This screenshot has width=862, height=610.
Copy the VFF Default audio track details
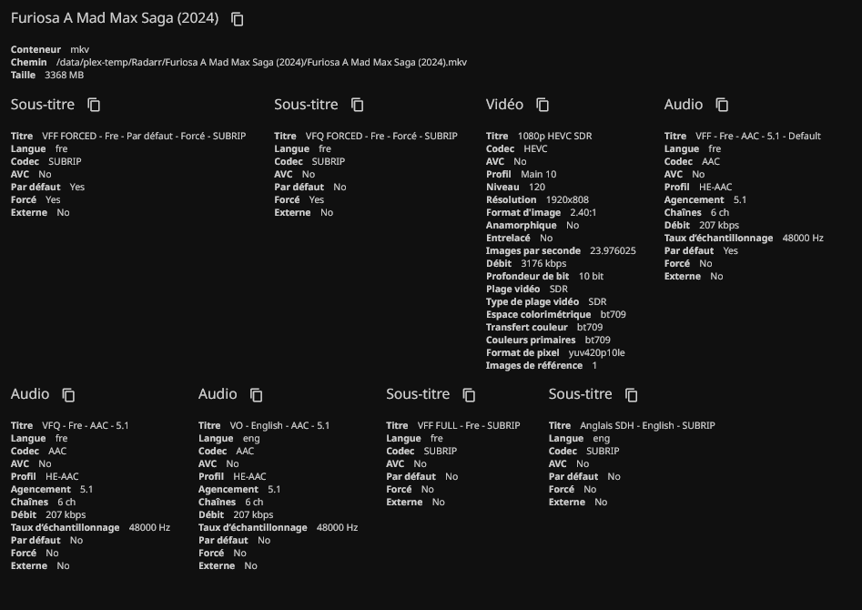(722, 106)
